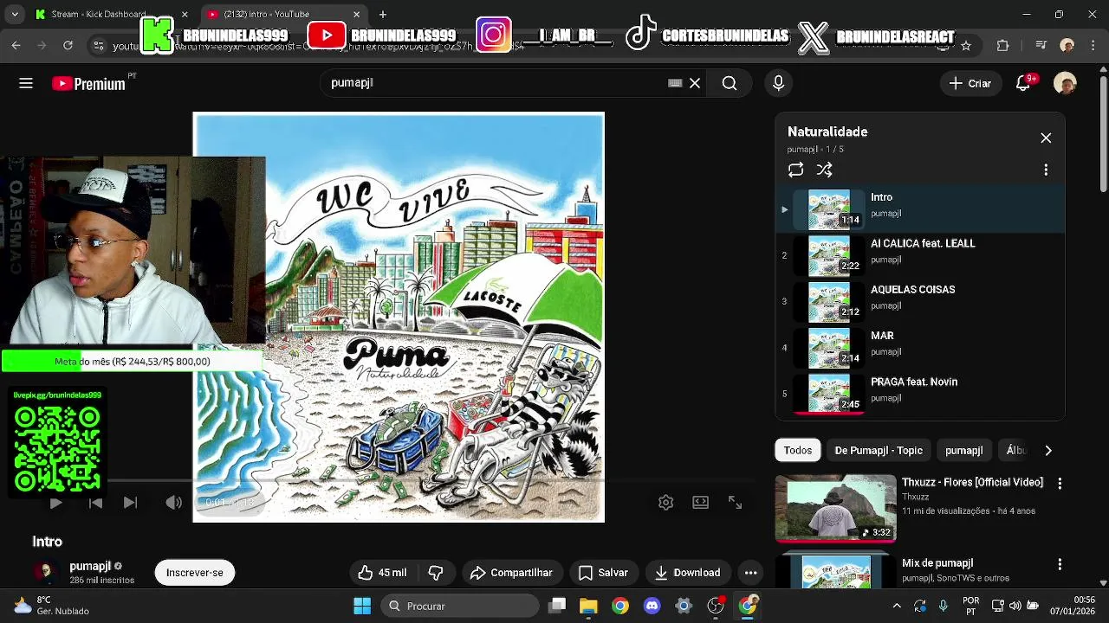Open the on-screen keyboard in search box
1109x623 pixels.
tap(675, 83)
